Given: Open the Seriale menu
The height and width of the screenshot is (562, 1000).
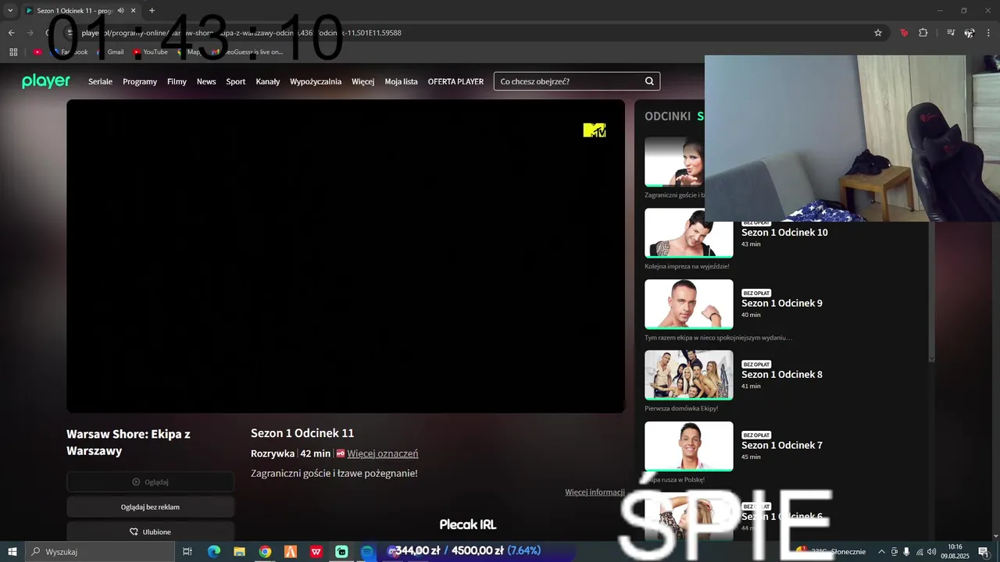Looking at the screenshot, I should click(x=100, y=81).
